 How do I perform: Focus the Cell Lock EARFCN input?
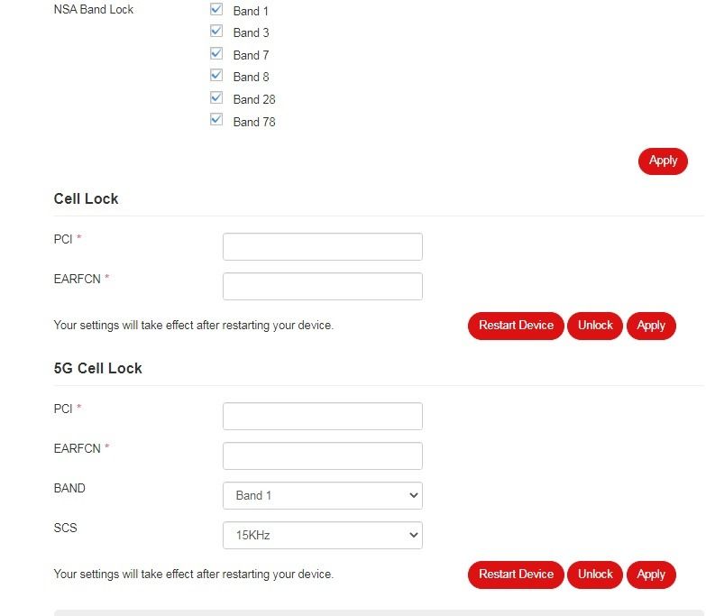tap(322, 287)
